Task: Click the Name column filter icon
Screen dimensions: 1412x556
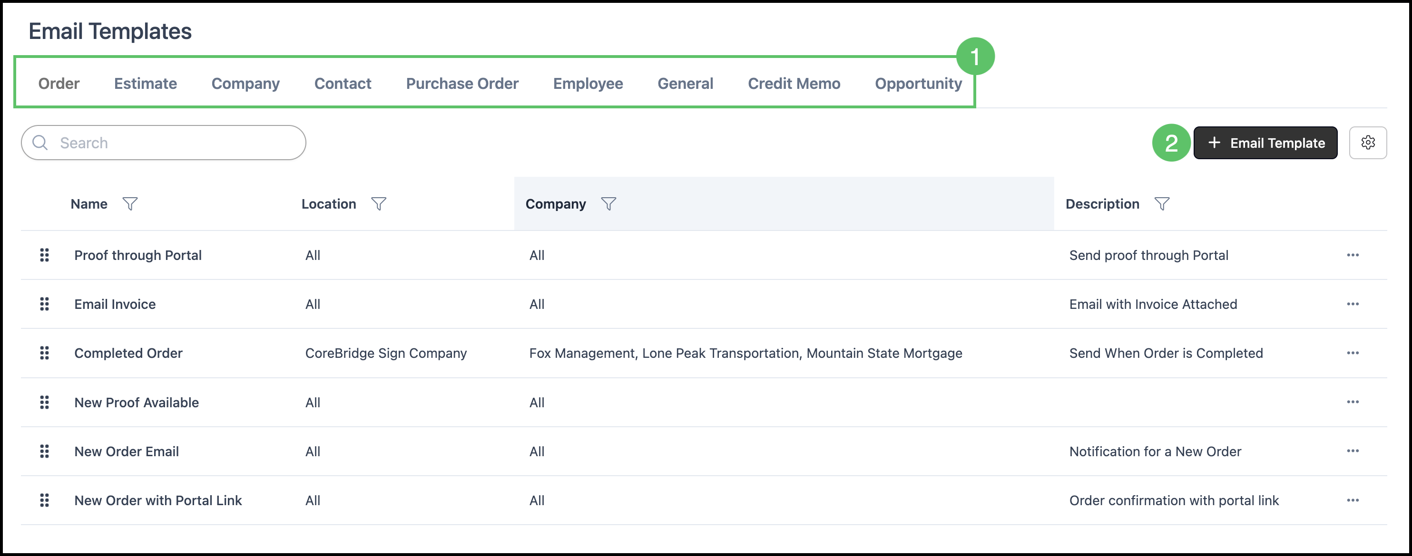Action: pyautogui.click(x=130, y=204)
